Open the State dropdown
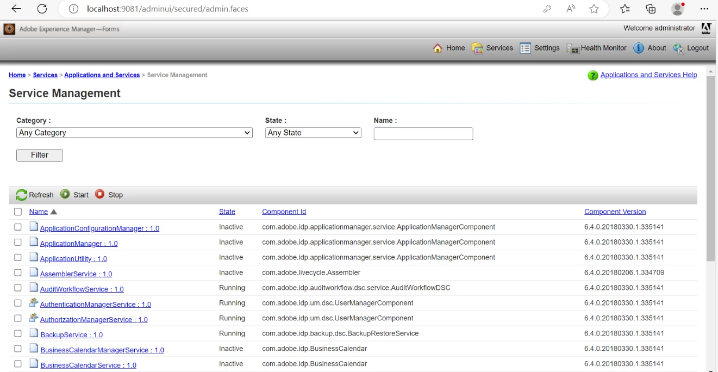The height and width of the screenshot is (372, 718). tap(313, 133)
